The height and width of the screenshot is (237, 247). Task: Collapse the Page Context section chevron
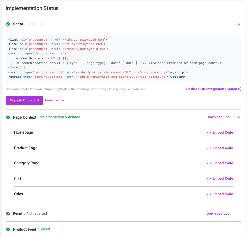coord(239,117)
